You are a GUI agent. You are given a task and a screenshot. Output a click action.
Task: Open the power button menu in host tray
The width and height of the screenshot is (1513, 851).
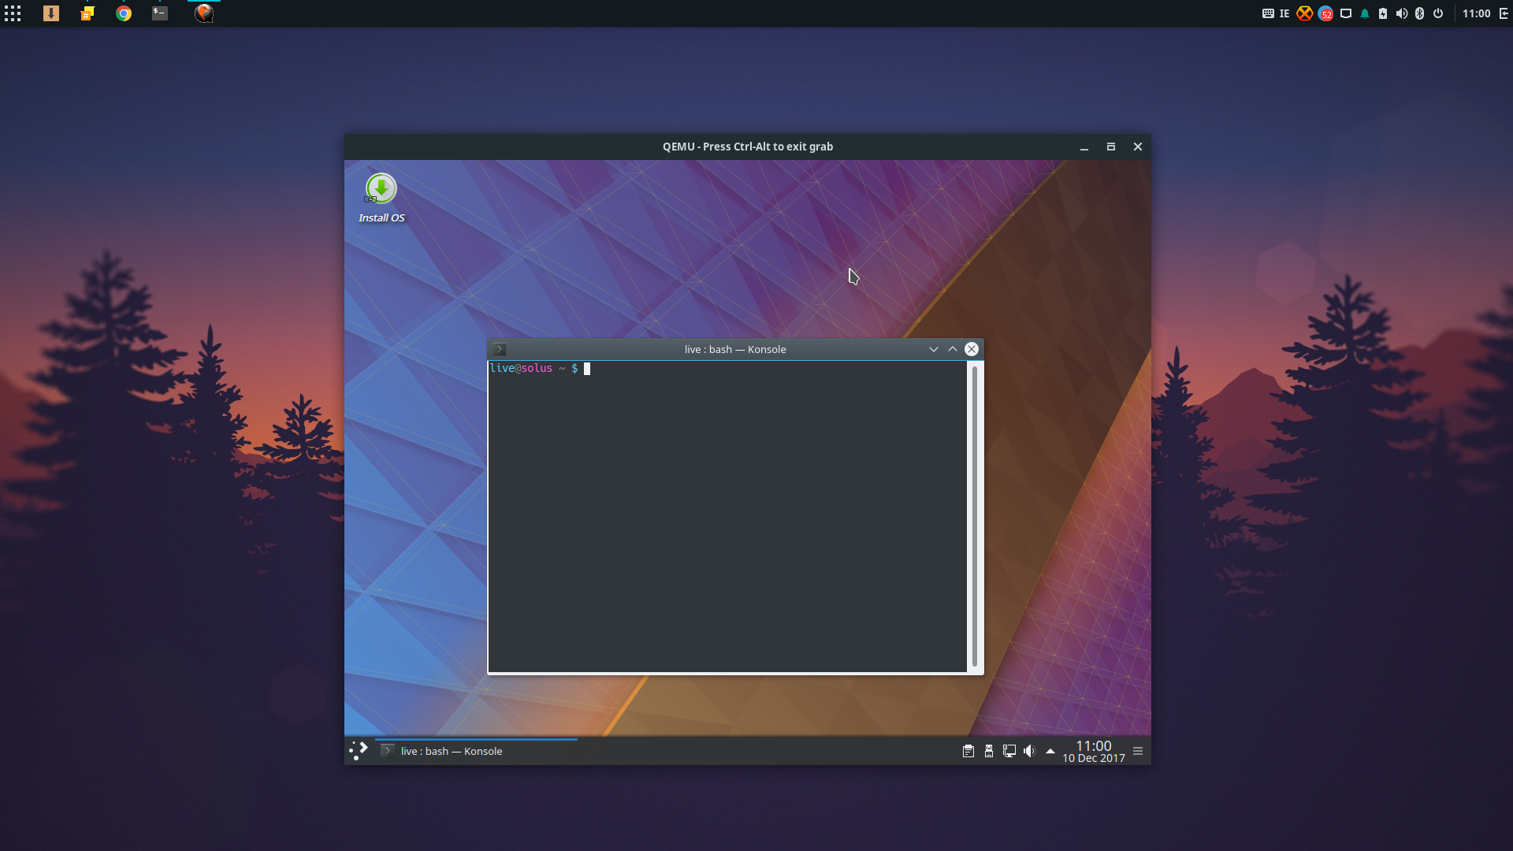(1438, 13)
